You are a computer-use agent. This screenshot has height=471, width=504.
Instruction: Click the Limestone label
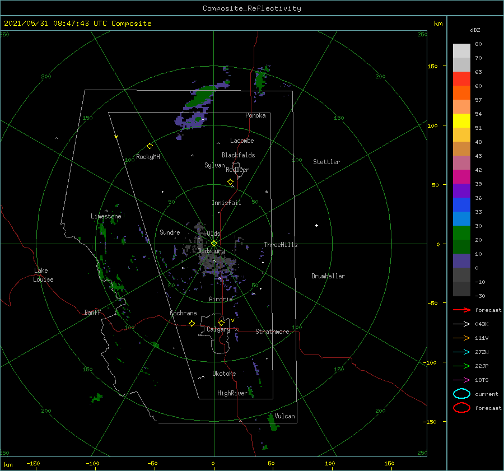tap(106, 216)
